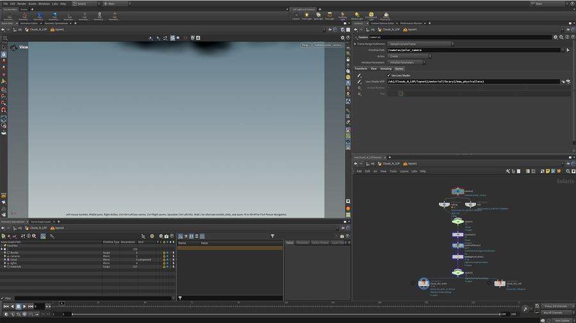This screenshot has height=323, width=576.
Task: Switch to the Sampling tab
Action: (x=386, y=68)
